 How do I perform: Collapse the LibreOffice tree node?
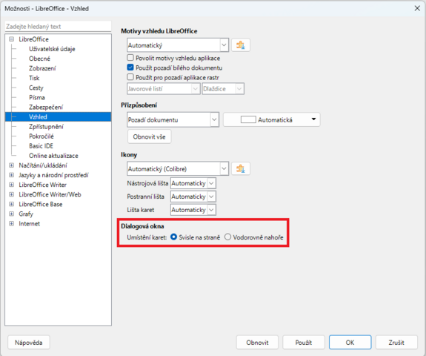pyautogui.click(x=11, y=39)
